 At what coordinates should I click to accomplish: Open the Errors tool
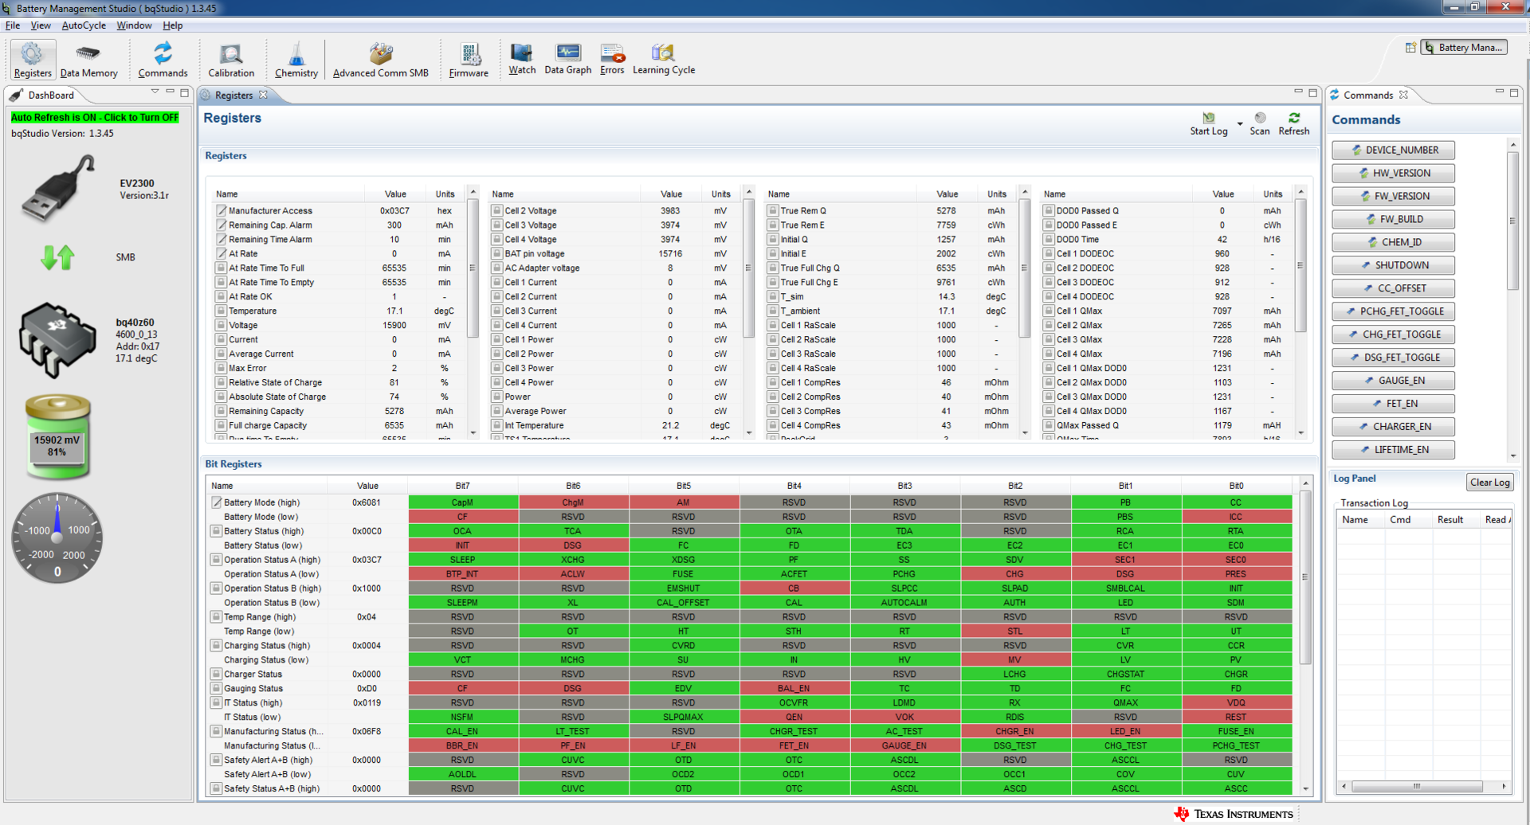pos(612,59)
